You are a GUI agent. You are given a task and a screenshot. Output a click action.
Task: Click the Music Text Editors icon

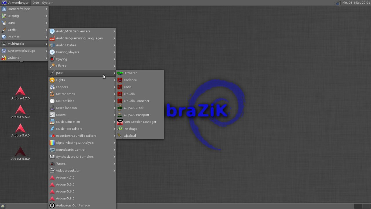[x=52, y=129]
